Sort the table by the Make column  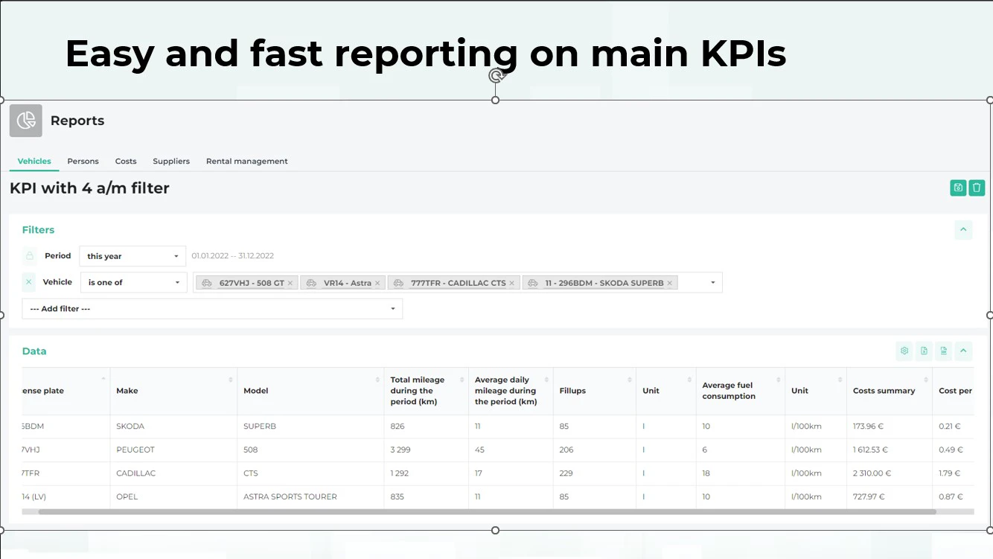click(126, 390)
